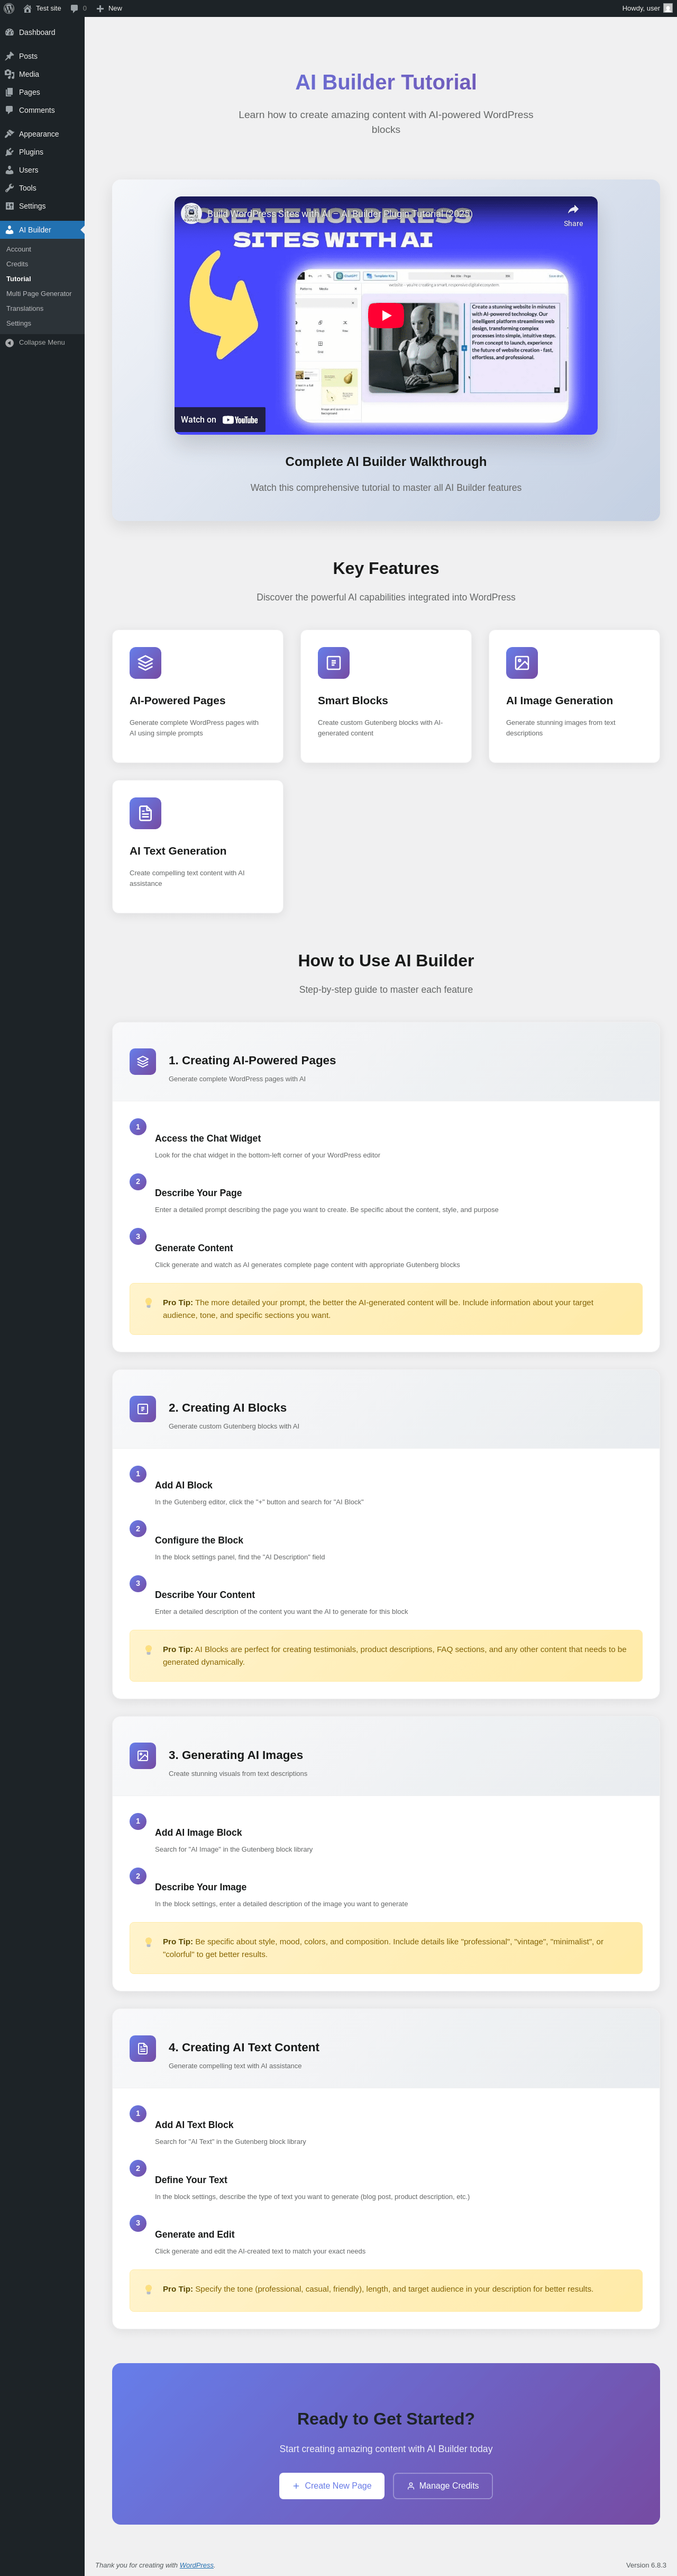The image size is (677, 2576).
Task: Open the Plugins menu
Action: click(x=31, y=152)
